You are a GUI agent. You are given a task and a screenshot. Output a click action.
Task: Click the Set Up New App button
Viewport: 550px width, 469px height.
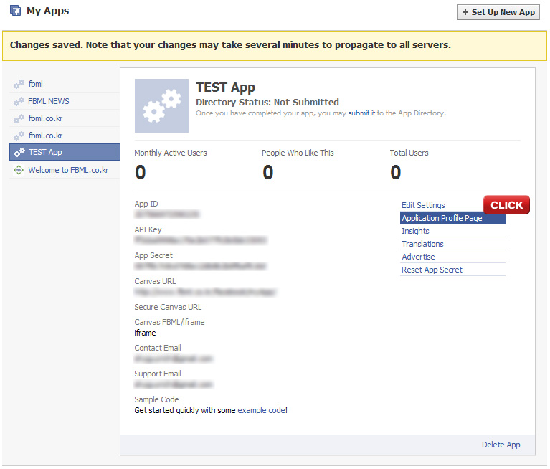pyautogui.click(x=498, y=12)
